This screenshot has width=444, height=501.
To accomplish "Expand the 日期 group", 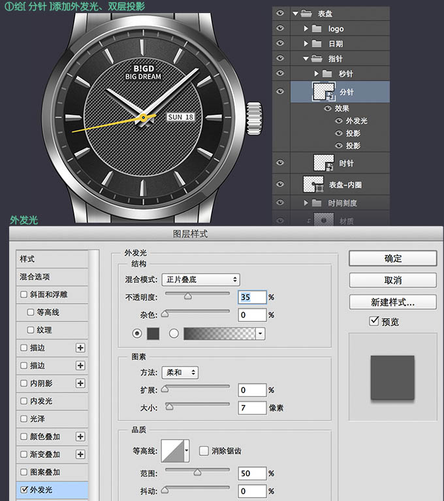I will [x=306, y=44].
